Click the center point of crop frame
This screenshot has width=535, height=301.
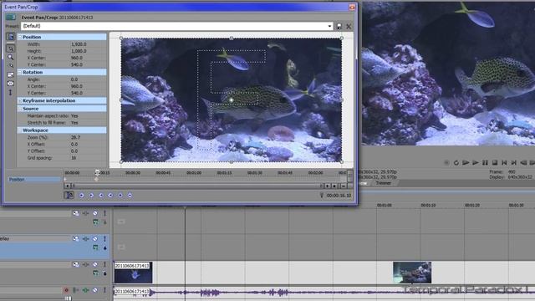click(232, 100)
